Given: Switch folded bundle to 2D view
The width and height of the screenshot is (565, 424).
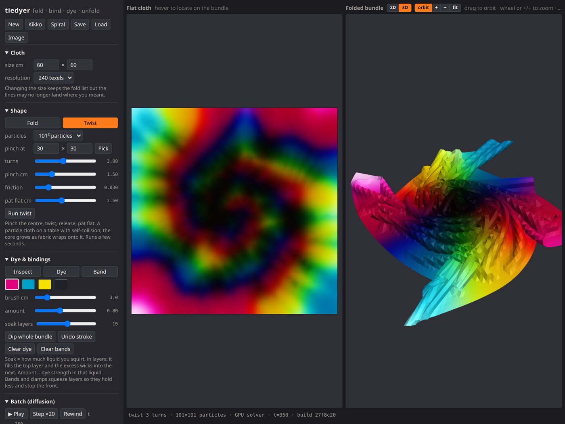Looking at the screenshot, I should point(393,8).
